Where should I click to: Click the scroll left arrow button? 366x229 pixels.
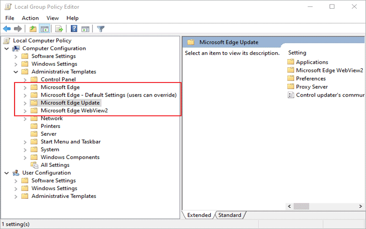coord(290,207)
